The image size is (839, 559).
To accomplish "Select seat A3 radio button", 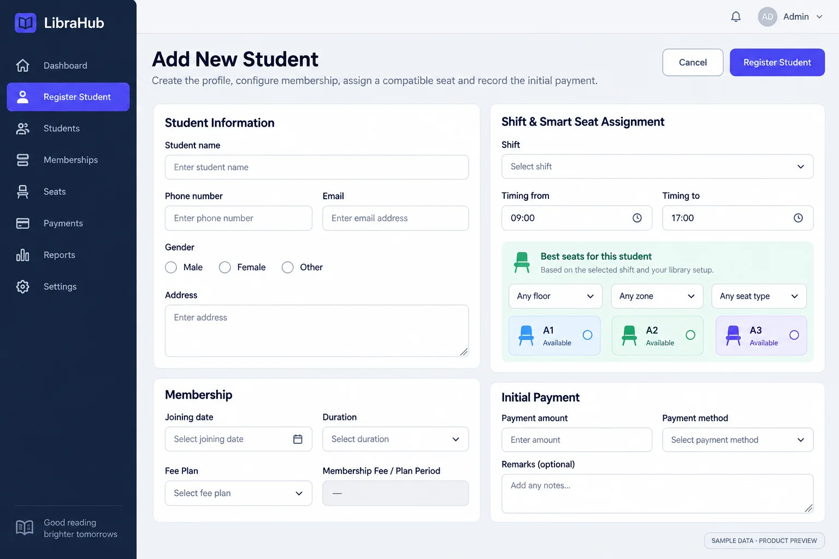I will pos(794,335).
